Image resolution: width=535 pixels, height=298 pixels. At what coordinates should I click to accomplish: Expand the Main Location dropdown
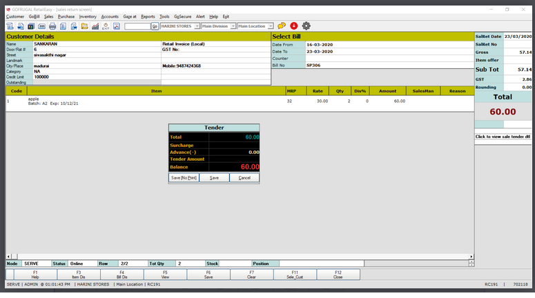[270, 26]
